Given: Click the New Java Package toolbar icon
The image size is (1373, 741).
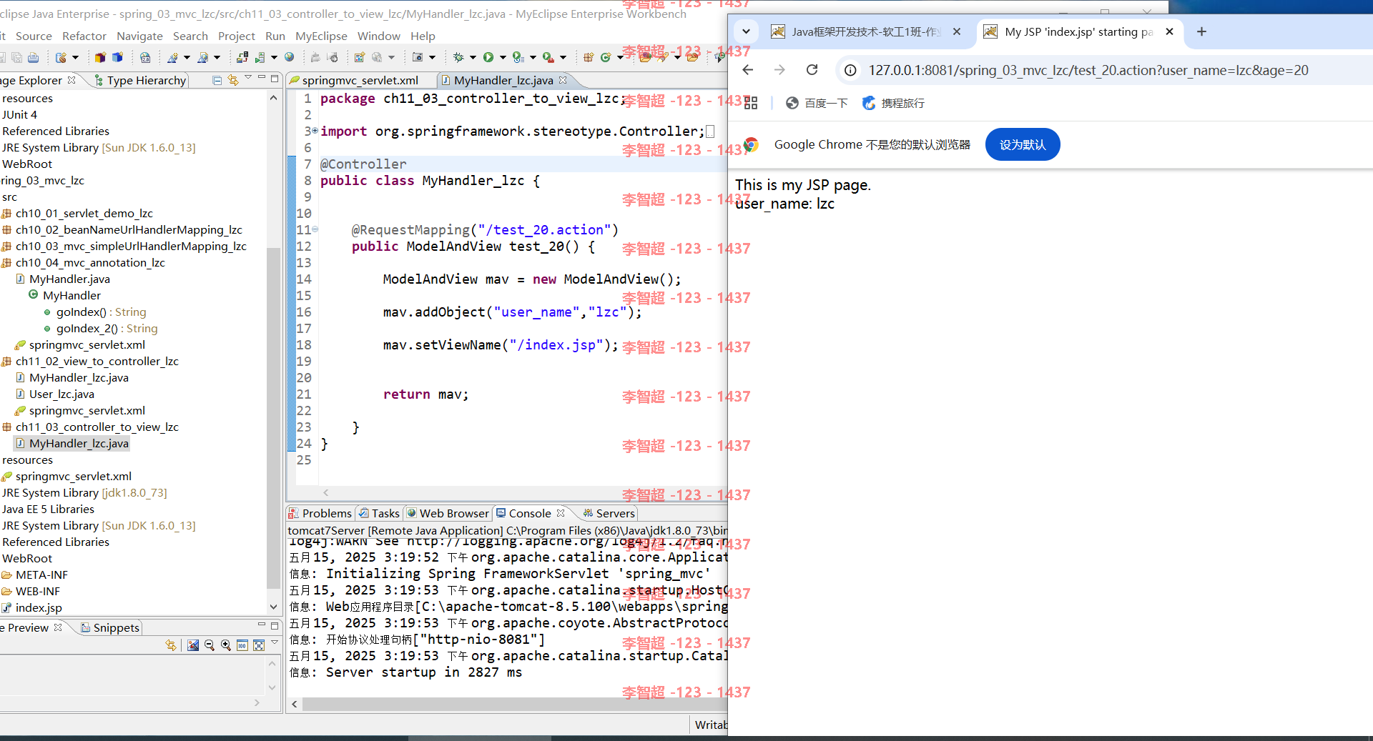Looking at the screenshot, I should point(588,57).
